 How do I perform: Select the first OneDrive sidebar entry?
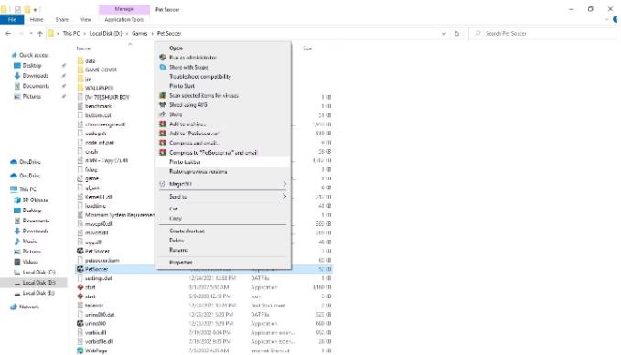29,162
